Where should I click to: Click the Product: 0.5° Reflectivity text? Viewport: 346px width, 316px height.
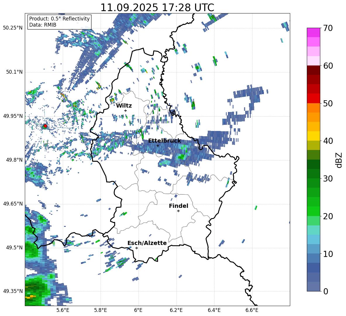[59, 19]
